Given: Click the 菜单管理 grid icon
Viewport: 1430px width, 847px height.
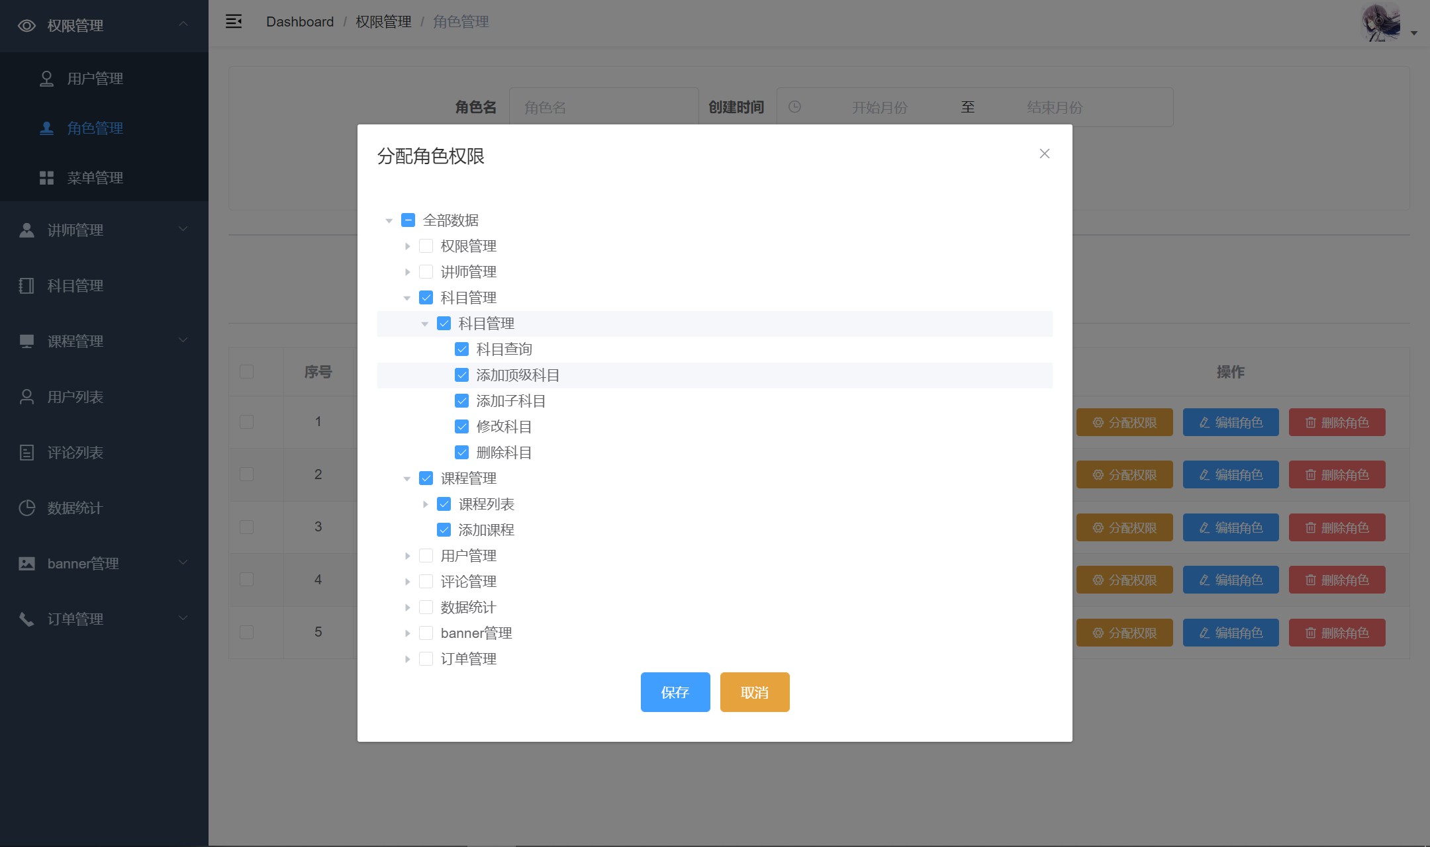Looking at the screenshot, I should coord(46,178).
